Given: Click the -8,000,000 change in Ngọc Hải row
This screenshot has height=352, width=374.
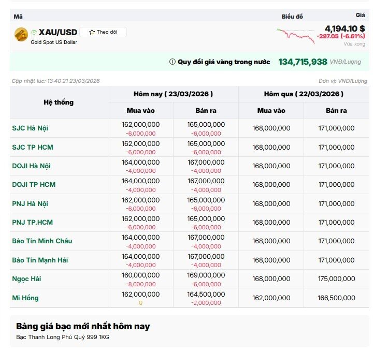Looking at the screenshot, I should pos(140,284).
